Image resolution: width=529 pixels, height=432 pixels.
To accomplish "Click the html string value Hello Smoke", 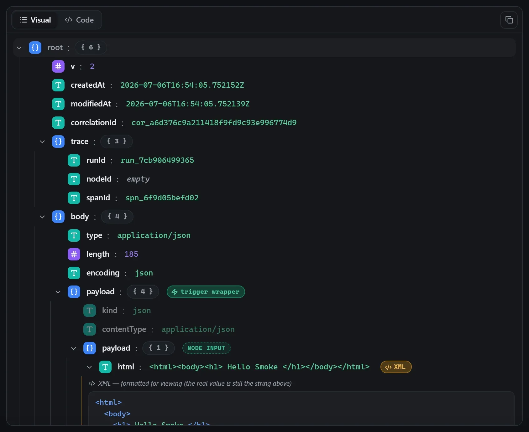I will [x=259, y=367].
